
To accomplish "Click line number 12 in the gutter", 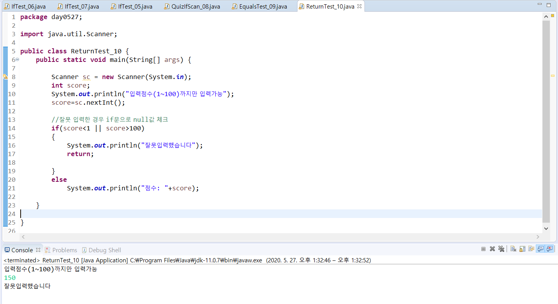I will pyautogui.click(x=12, y=111).
